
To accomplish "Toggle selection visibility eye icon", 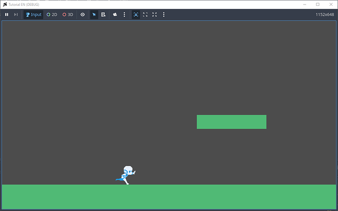I will click(x=82, y=15).
